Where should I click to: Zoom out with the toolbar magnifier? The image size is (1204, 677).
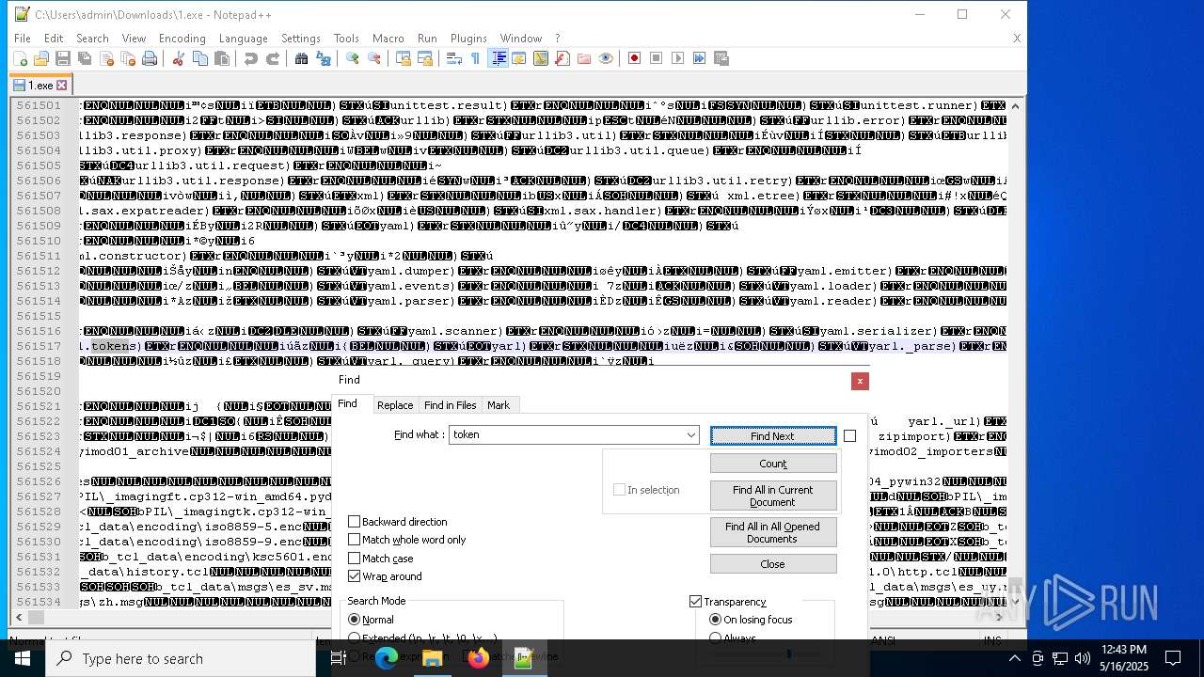(374, 58)
